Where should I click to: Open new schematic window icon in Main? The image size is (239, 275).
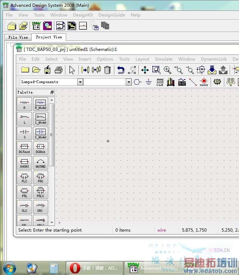(60, 26)
